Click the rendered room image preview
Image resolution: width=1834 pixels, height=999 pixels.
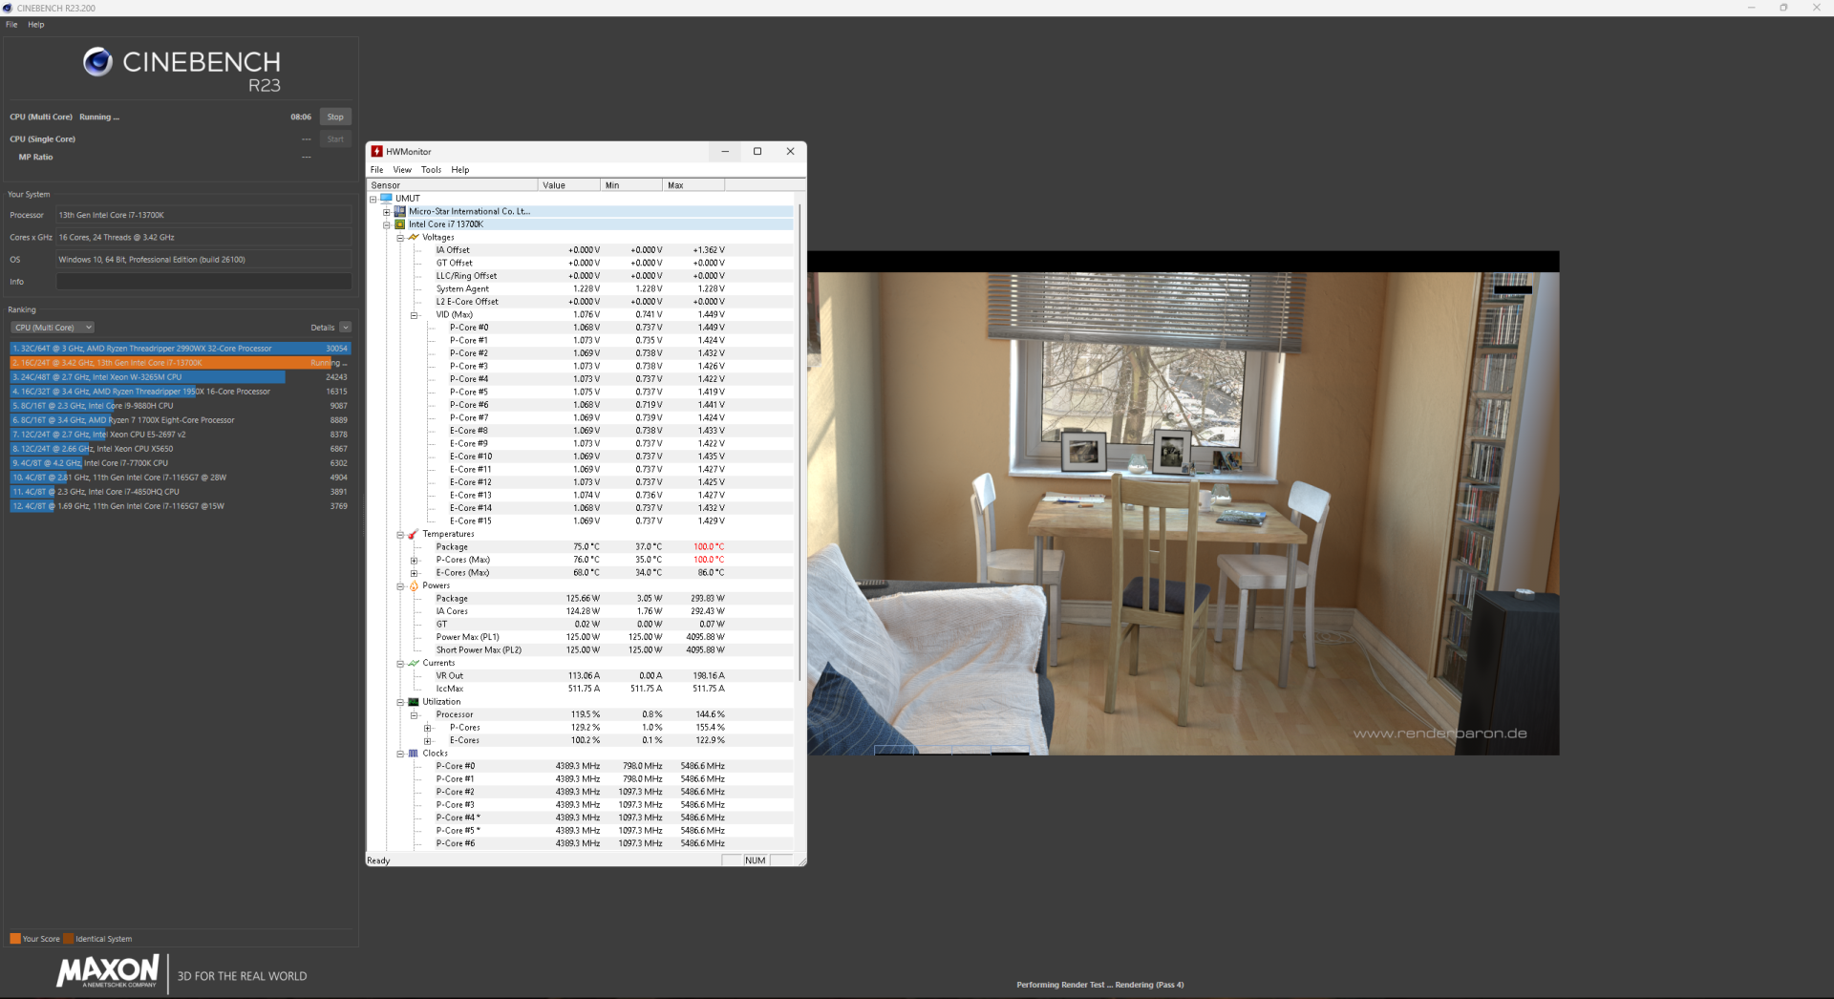coord(1184,503)
